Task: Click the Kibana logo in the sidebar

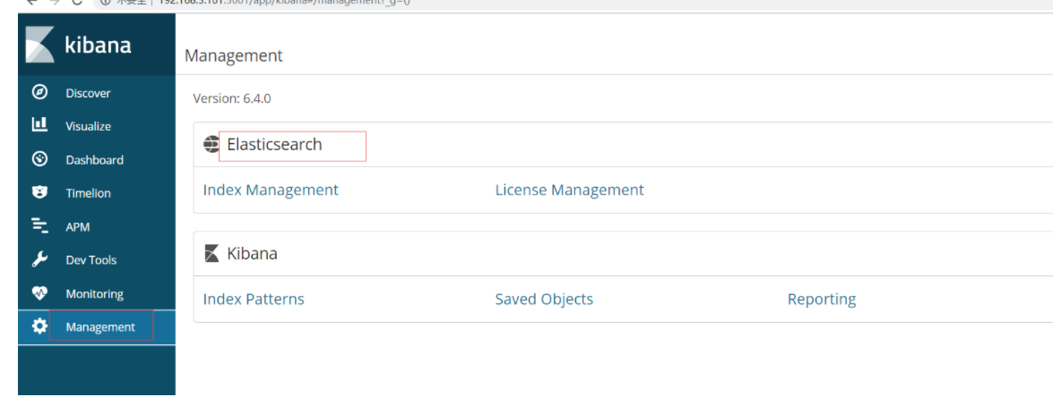Action: [40, 46]
